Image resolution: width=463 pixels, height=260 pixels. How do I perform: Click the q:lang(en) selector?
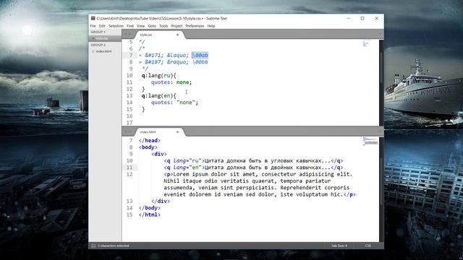coord(157,96)
